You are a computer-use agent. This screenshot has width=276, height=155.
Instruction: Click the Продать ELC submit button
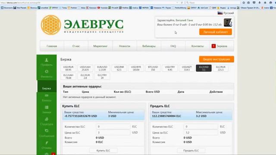click(191, 151)
